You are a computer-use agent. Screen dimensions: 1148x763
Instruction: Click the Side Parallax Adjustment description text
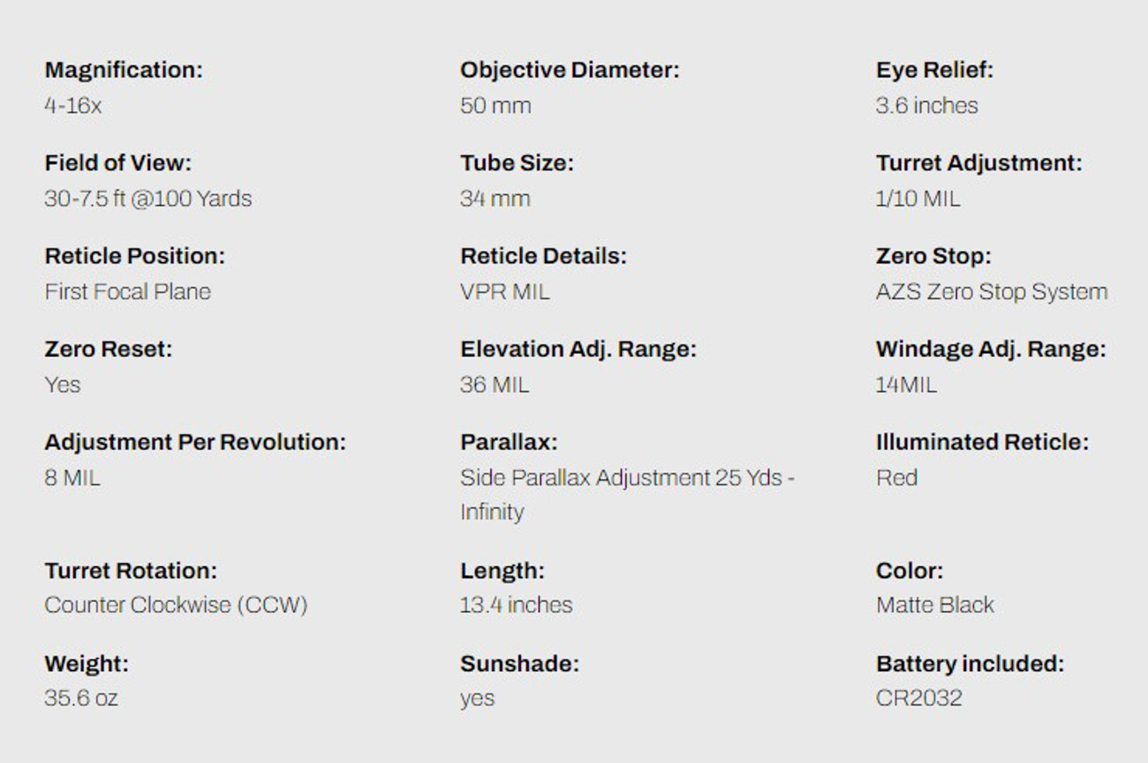coord(626,478)
